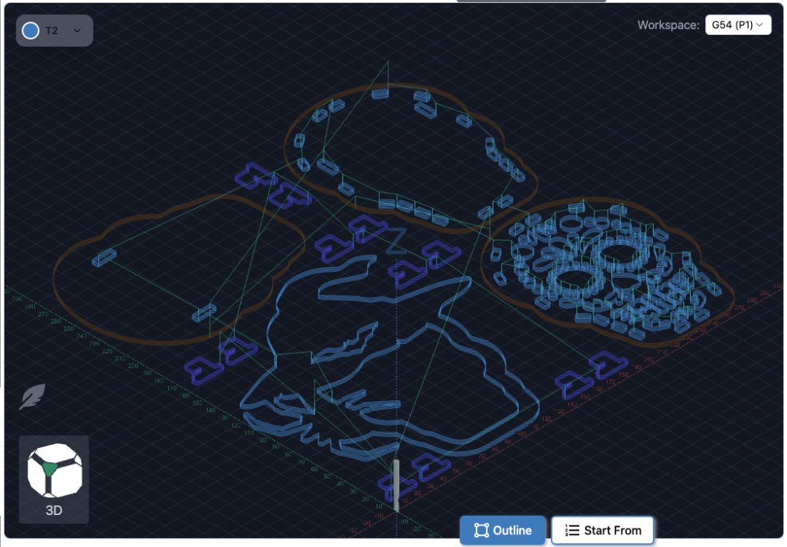Image resolution: width=787 pixels, height=547 pixels.
Task: Click the feather lightweight mode icon
Action: [x=32, y=397]
